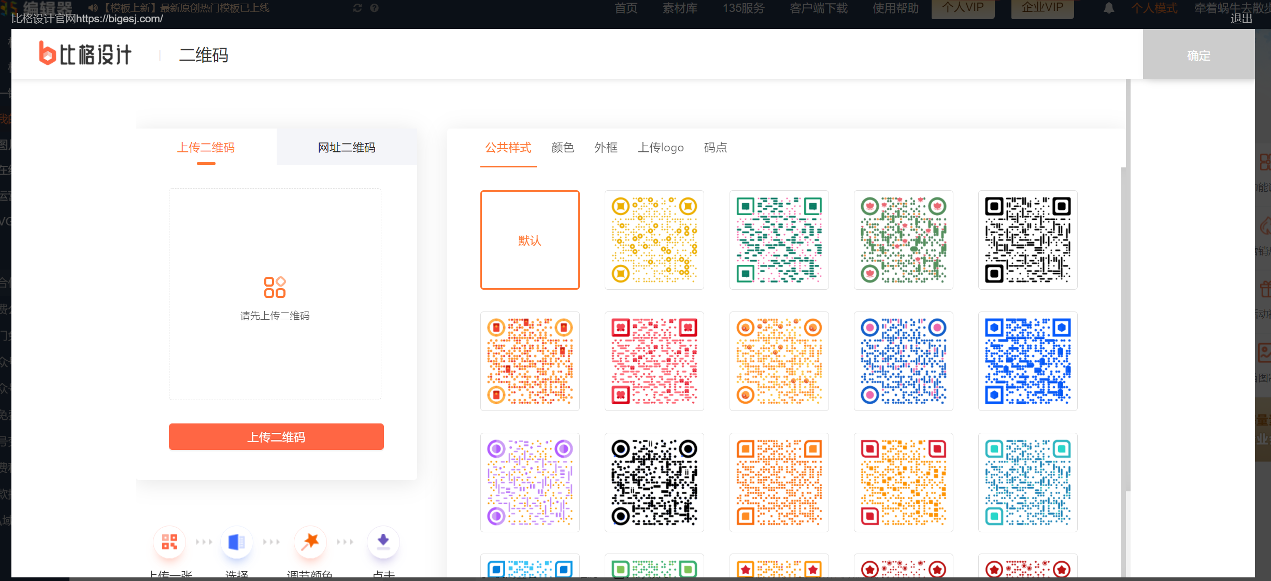Viewport: 1271px width, 581px height.
Task: Select the red-pink square-corner QR style
Action: (x=654, y=361)
